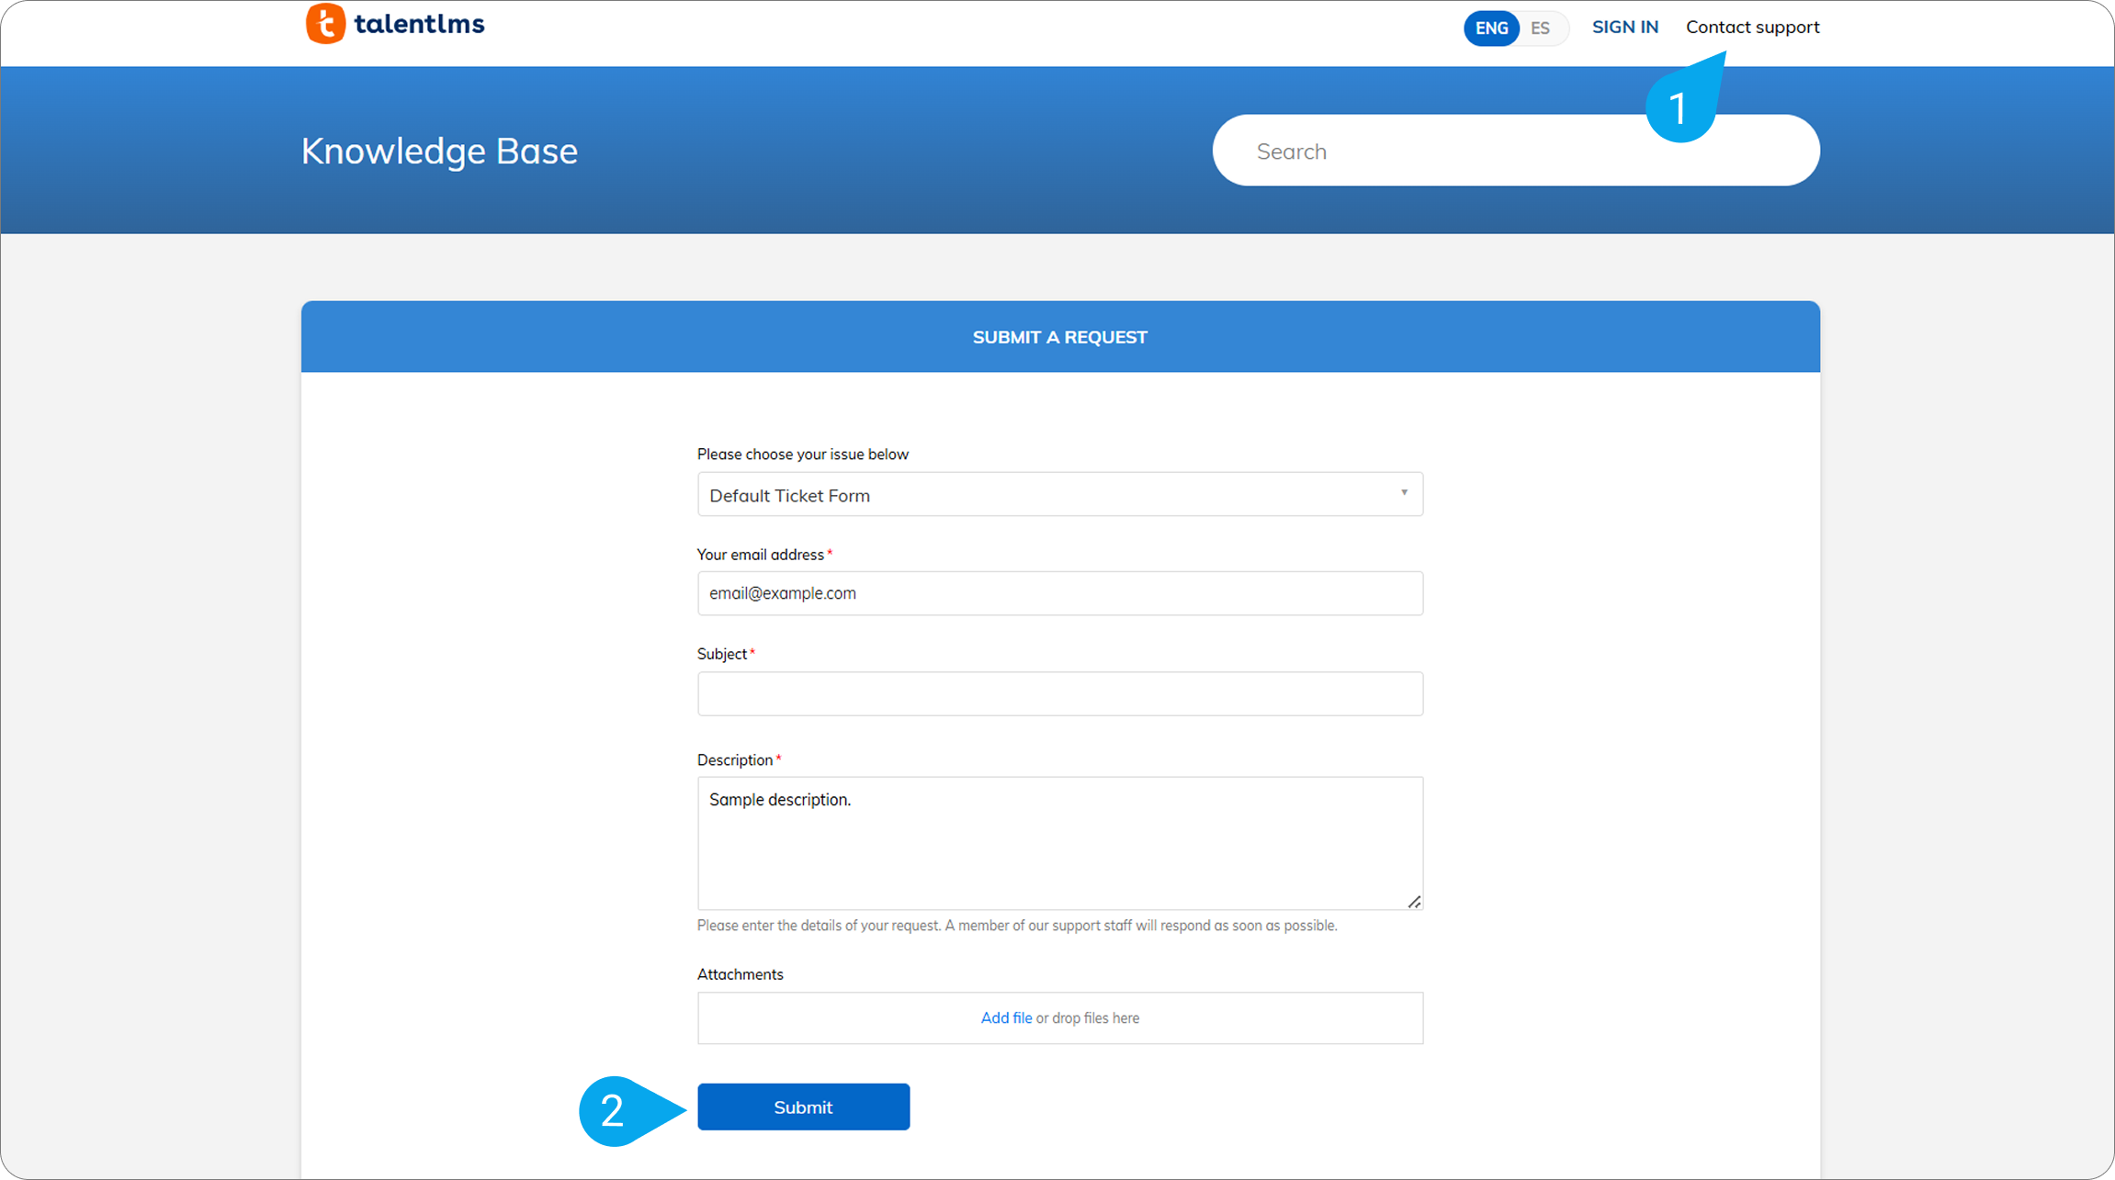Grab the Description textarea resize handle

point(1414,902)
